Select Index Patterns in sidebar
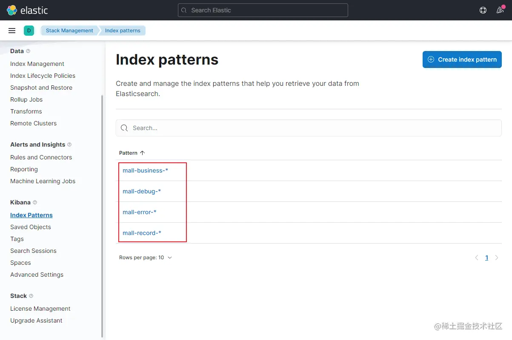This screenshot has height=340, width=512. (x=31, y=215)
